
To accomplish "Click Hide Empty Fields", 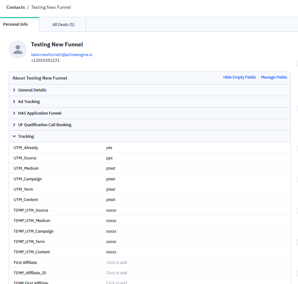I will pyautogui.click(x=239, y=77).
